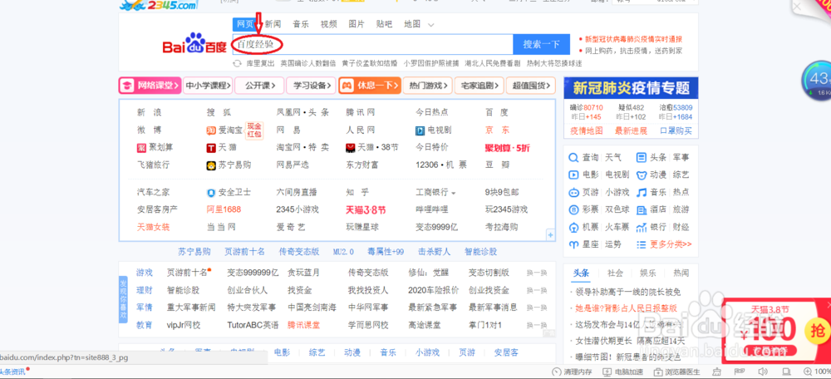Open the 中小学课程 category button
This screenshot has height=379, width=831.
[x=208, y=86]
